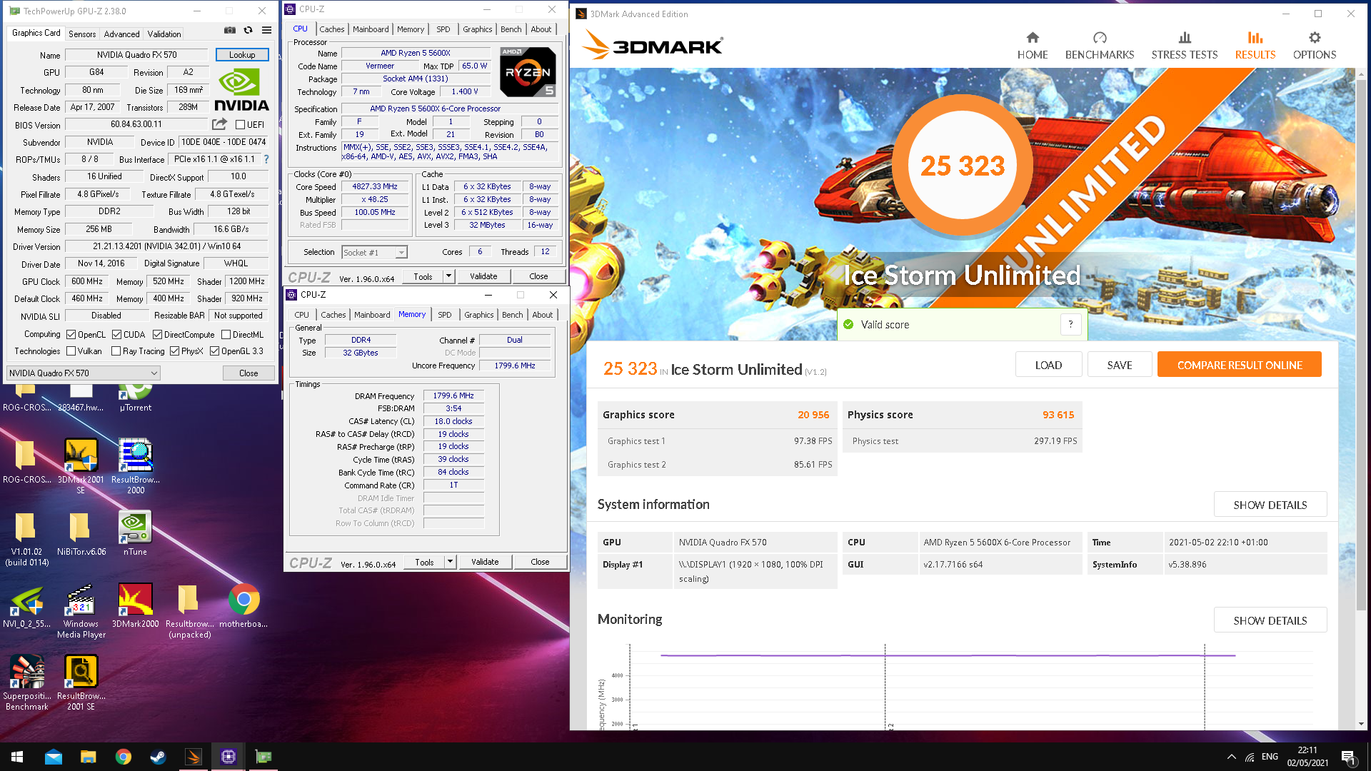1371x771 pixels.
Task: Toggle DirectML checkbox in GPU-Z
Action: (x=226, y=335)
